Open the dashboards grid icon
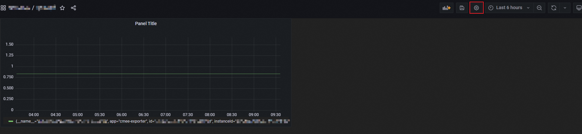 click(3, 8)
